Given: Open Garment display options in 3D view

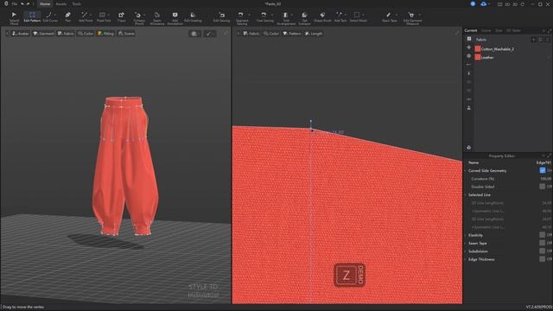Looking at the screenshot, I should (43, 34).
